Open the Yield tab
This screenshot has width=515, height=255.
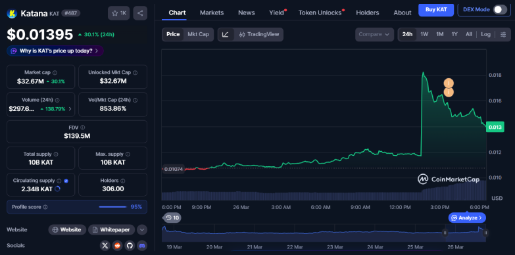[277, 12]
